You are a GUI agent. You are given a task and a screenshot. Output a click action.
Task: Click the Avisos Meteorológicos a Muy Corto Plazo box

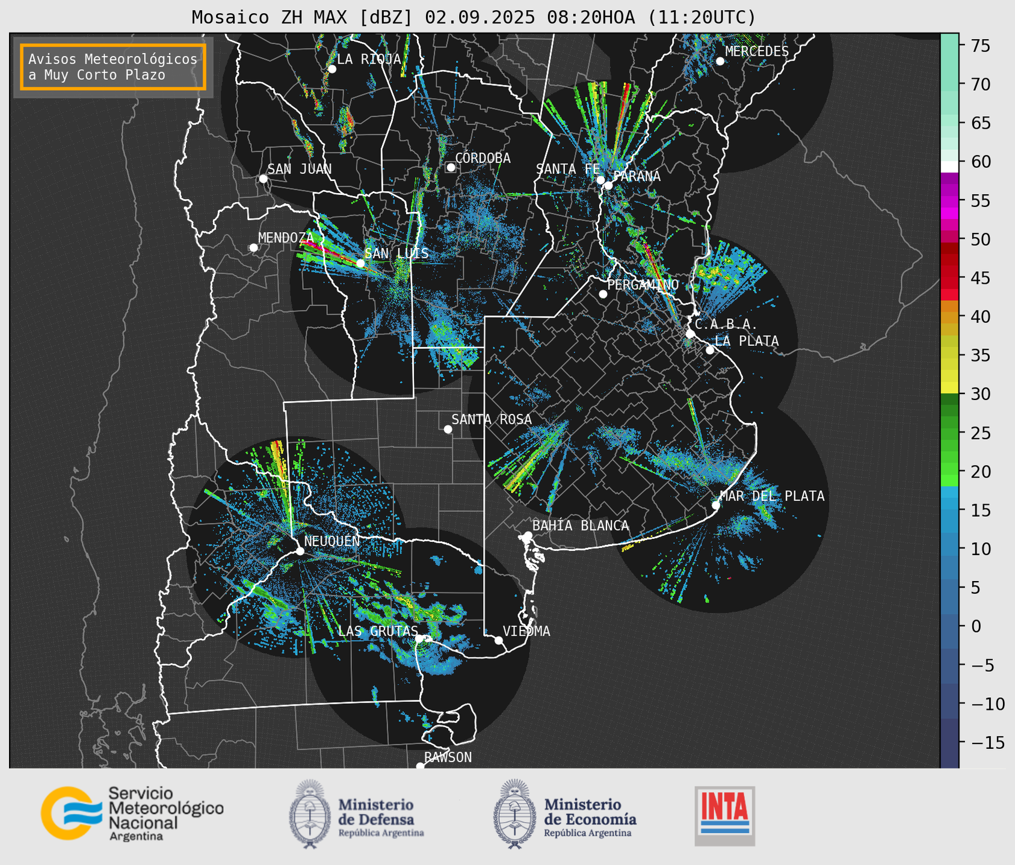[x=113, y=67]
